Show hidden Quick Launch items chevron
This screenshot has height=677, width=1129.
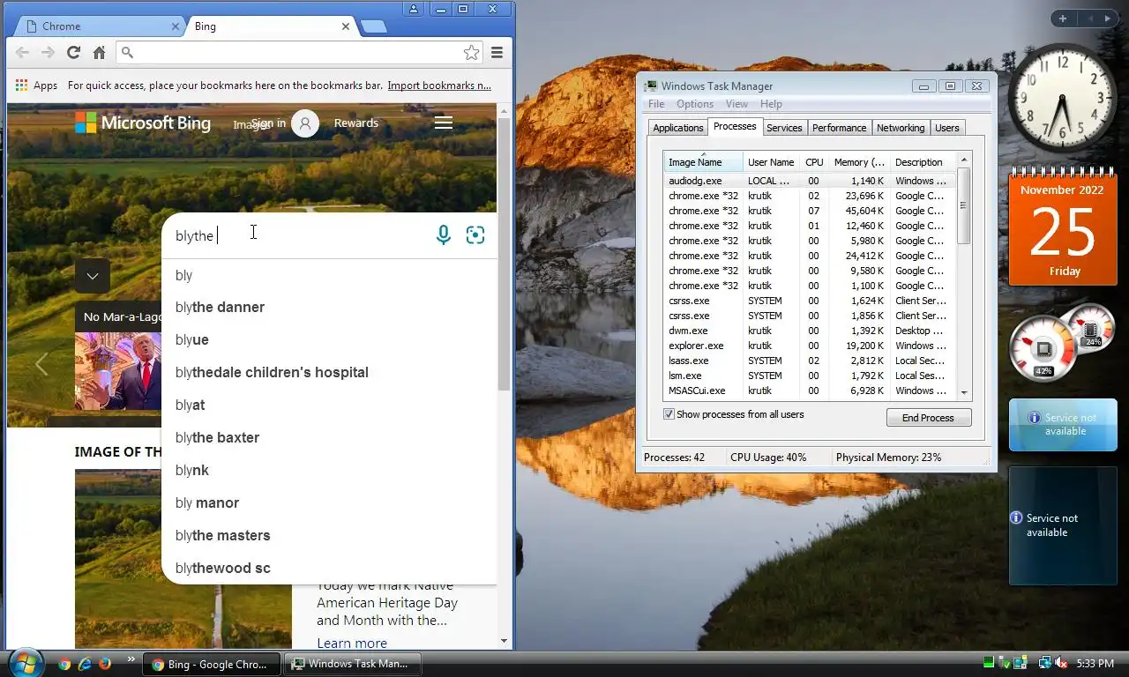pos(131,659)
